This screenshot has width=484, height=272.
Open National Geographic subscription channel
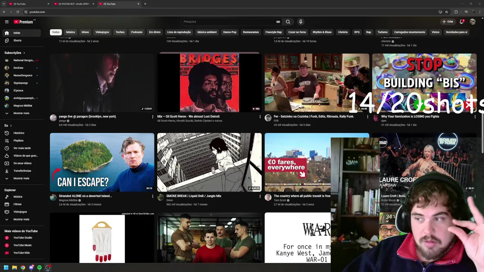click(22, 60)
